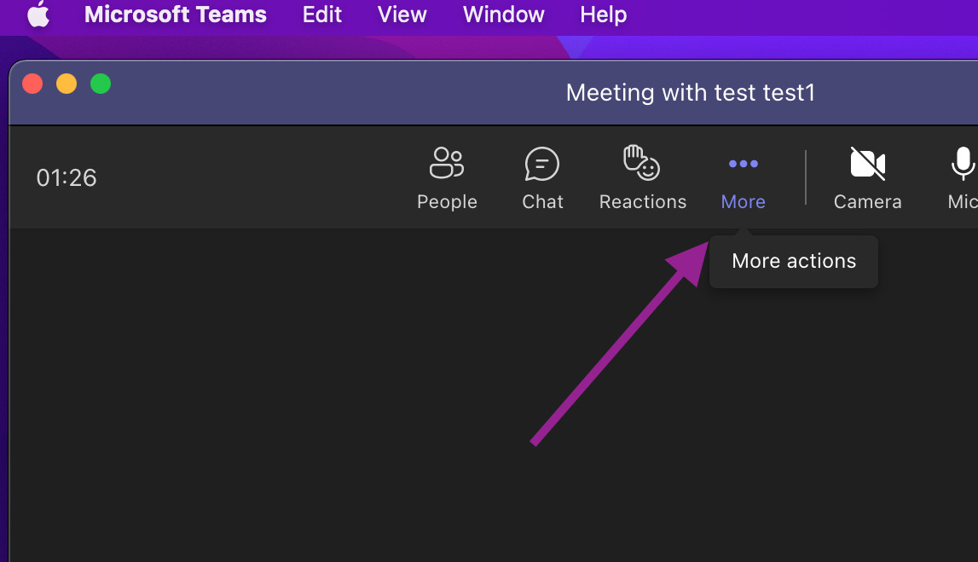Screen dimensions: 978x562
Task: Open the Apple menu
Action: [x=38, y=14]
